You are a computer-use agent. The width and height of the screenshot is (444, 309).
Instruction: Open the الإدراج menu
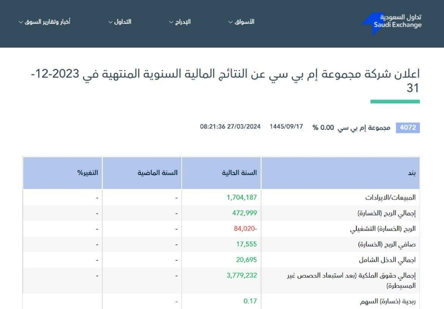coord(180,22)
